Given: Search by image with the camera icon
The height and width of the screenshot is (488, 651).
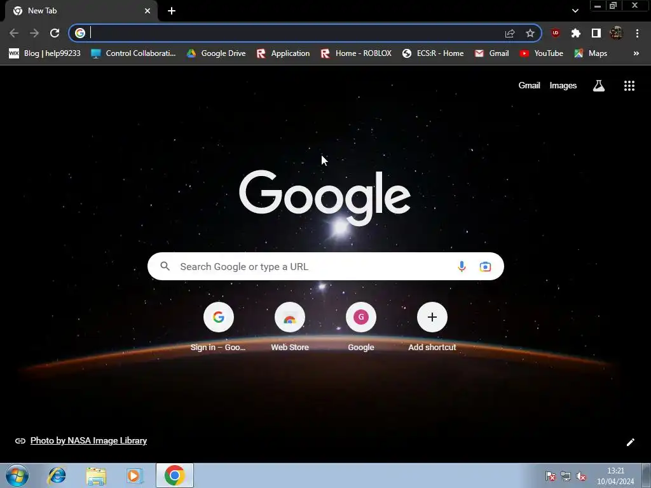Looking at the screenshot, I should point(485,266).
